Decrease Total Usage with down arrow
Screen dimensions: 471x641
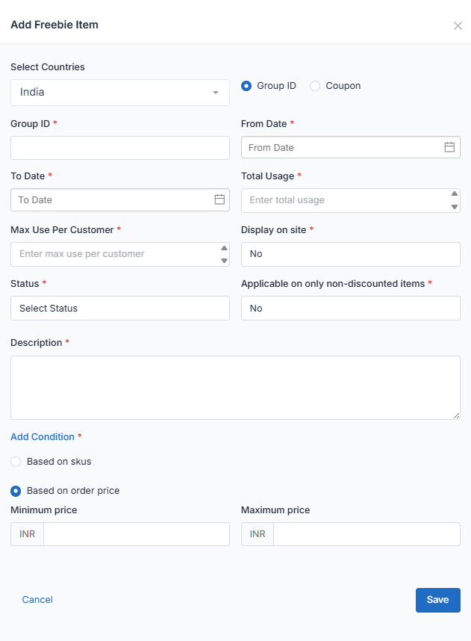click(455, 206)
